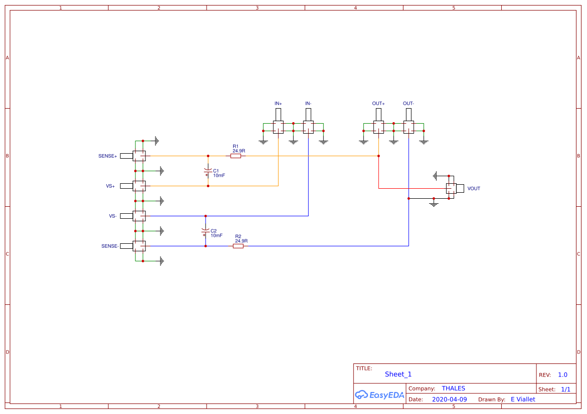Click the Sheet_1 title text
587x414 pixels.
pyautogui.click(x=398, y=374)
